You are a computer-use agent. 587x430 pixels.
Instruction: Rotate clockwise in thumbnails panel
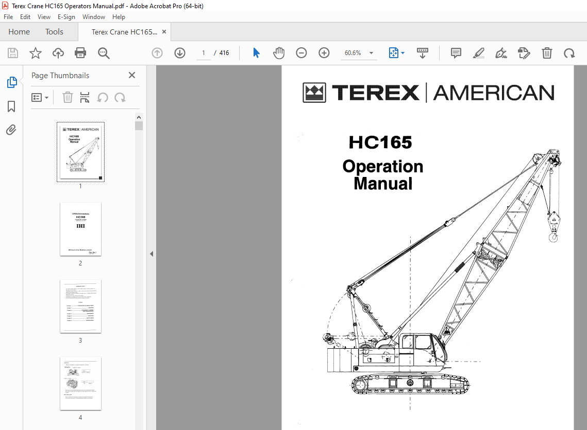pos(120,98)
